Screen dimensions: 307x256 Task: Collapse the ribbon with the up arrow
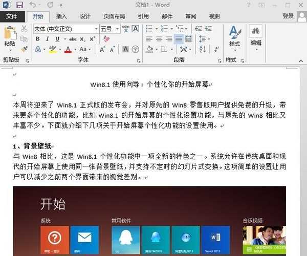click(301, 61)
